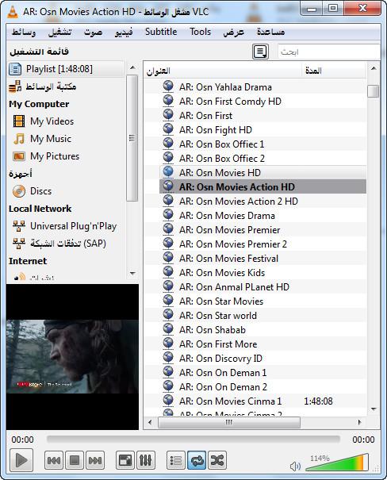Viewport: 387px width, 480px height.
Task: Click the My Videos film icon
Action: pyautogui.click(x=19, y=121)
